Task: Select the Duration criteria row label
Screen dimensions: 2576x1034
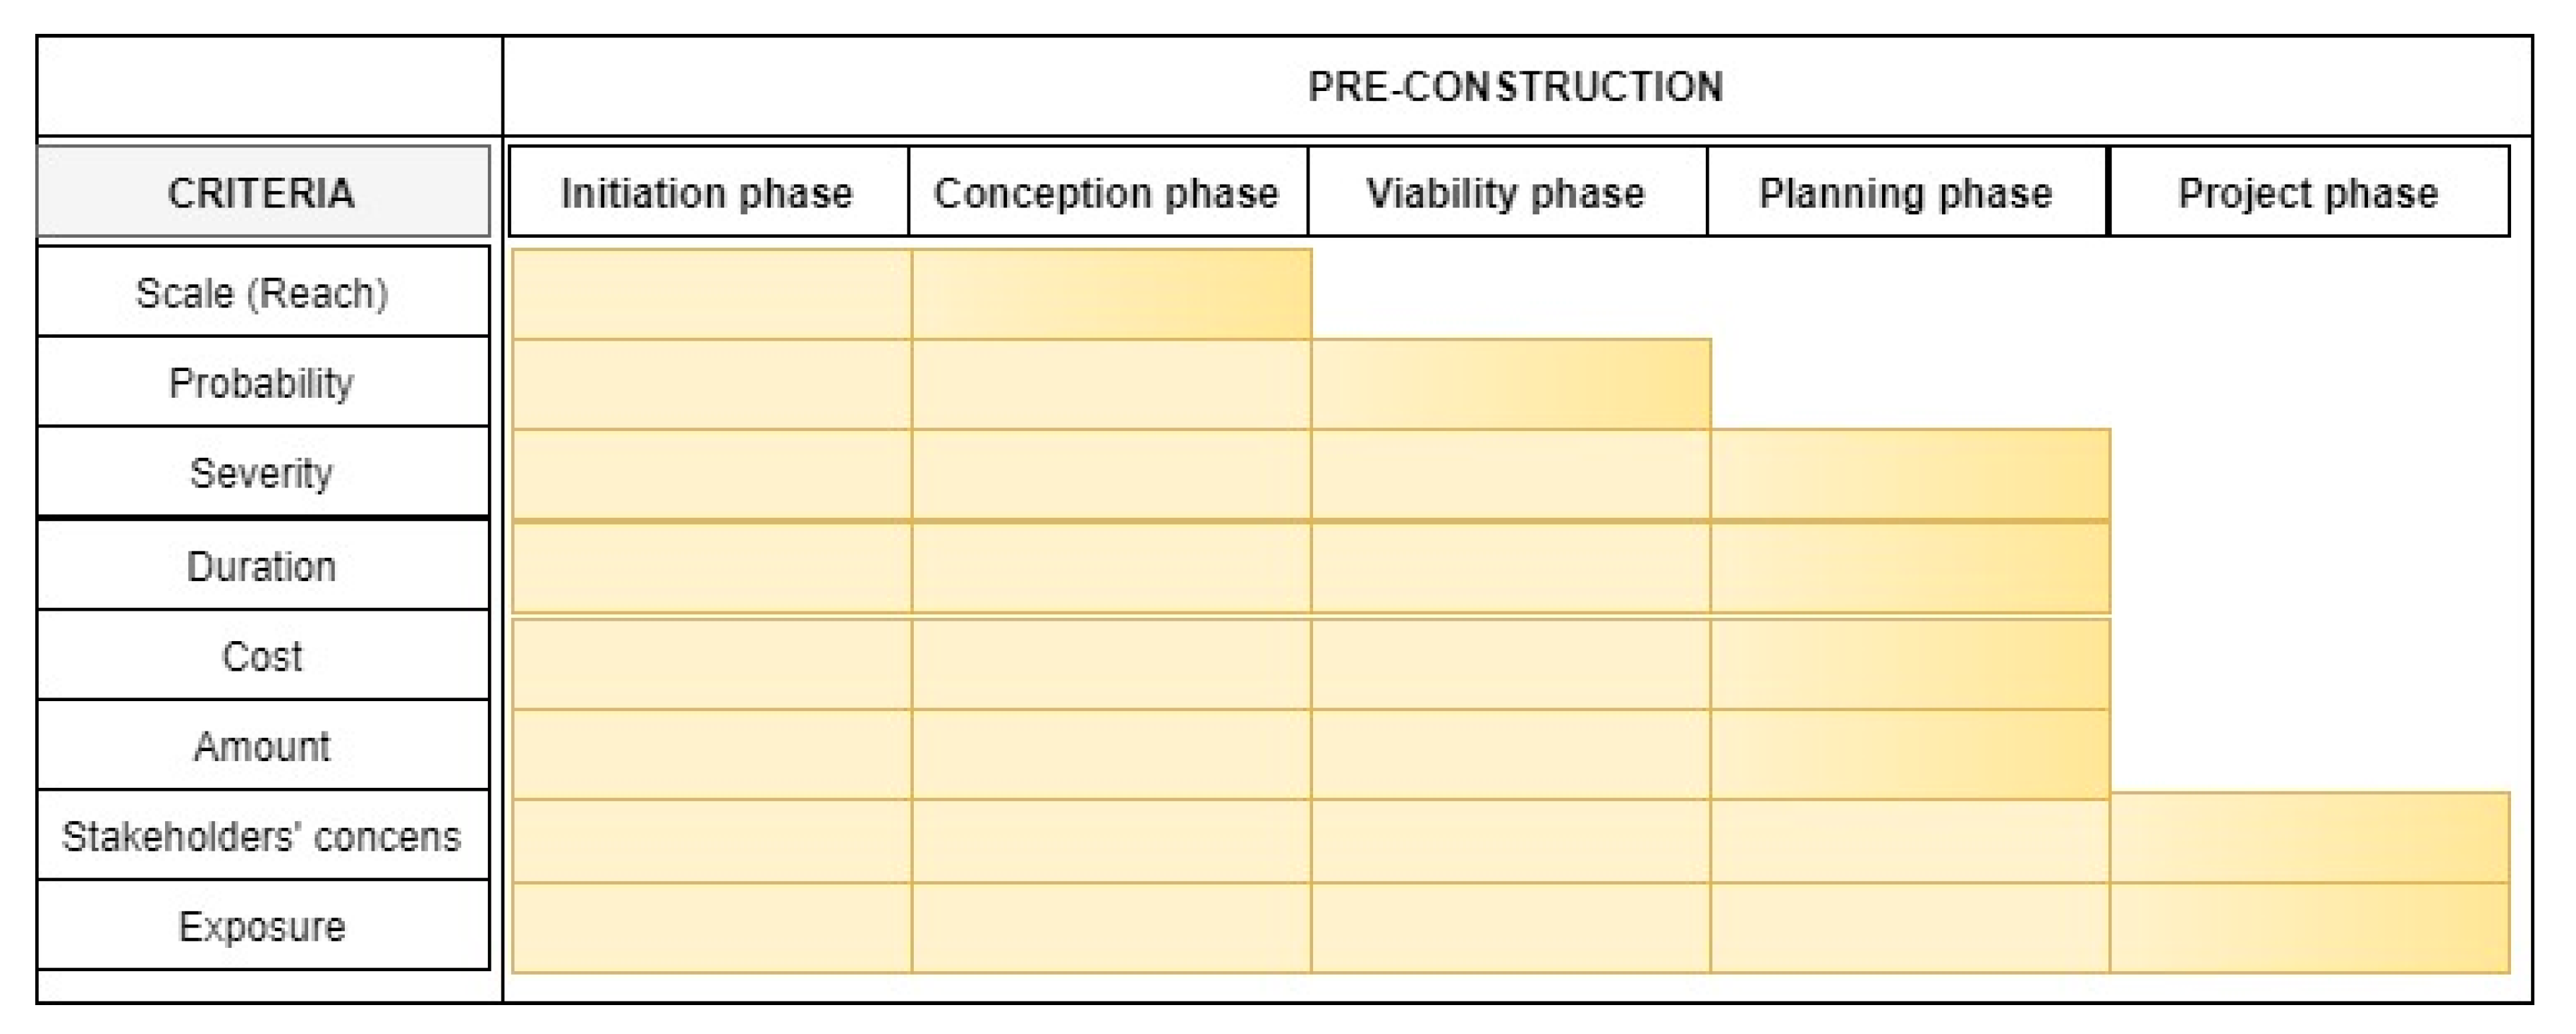Action: coord(262,566)
